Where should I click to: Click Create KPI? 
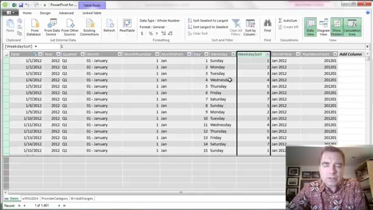[288, 27]
